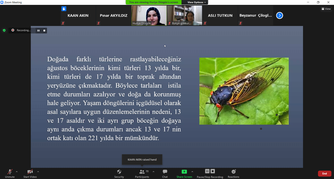
Task: Stop recording from the top-left Recording indicator
Action: [x=44, y=30]
